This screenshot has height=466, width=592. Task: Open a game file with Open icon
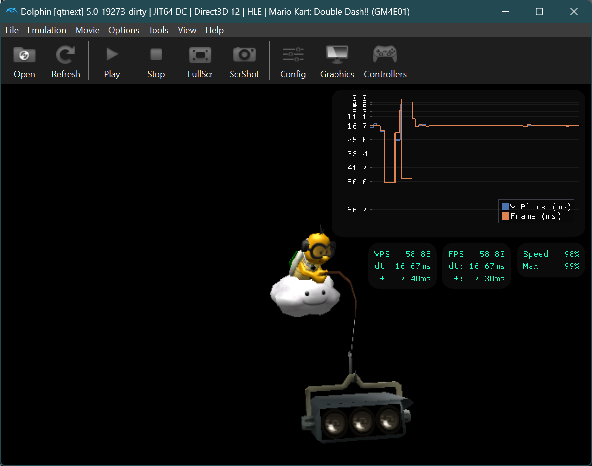(24, 54)
